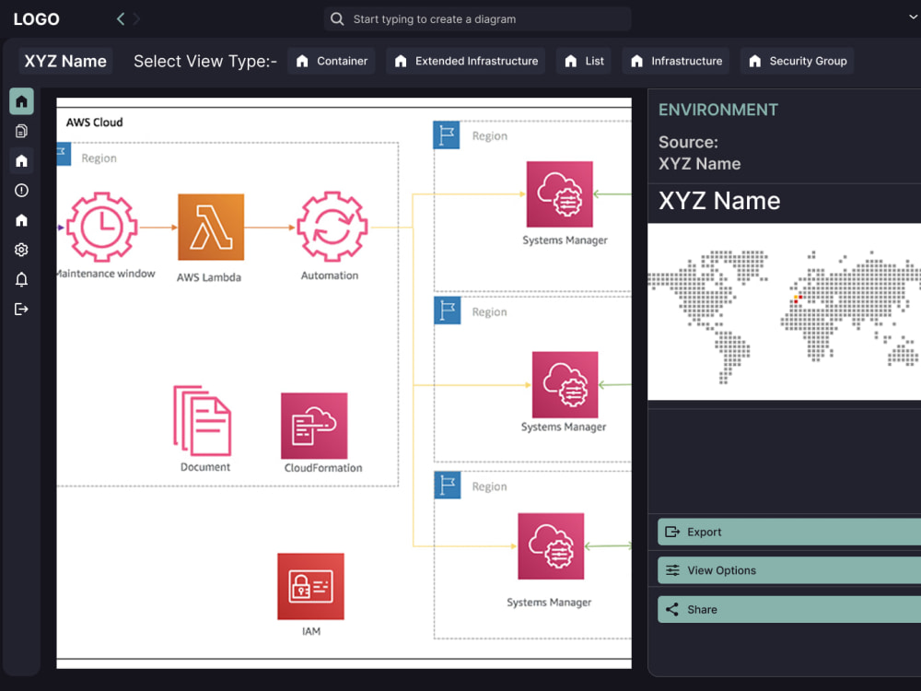
Task: Switch to Security Group view
Action: tap(797, 61)
